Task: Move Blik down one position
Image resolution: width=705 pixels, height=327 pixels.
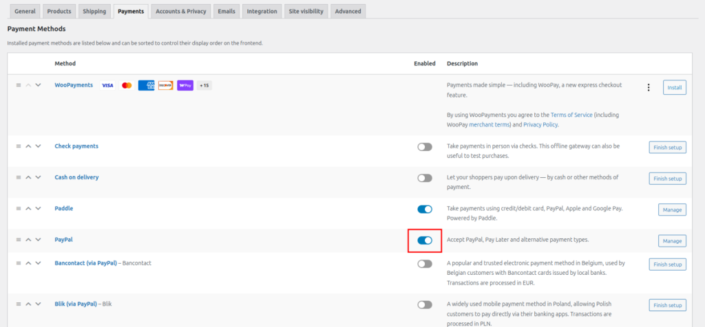Action: click(x=39, y=304)
